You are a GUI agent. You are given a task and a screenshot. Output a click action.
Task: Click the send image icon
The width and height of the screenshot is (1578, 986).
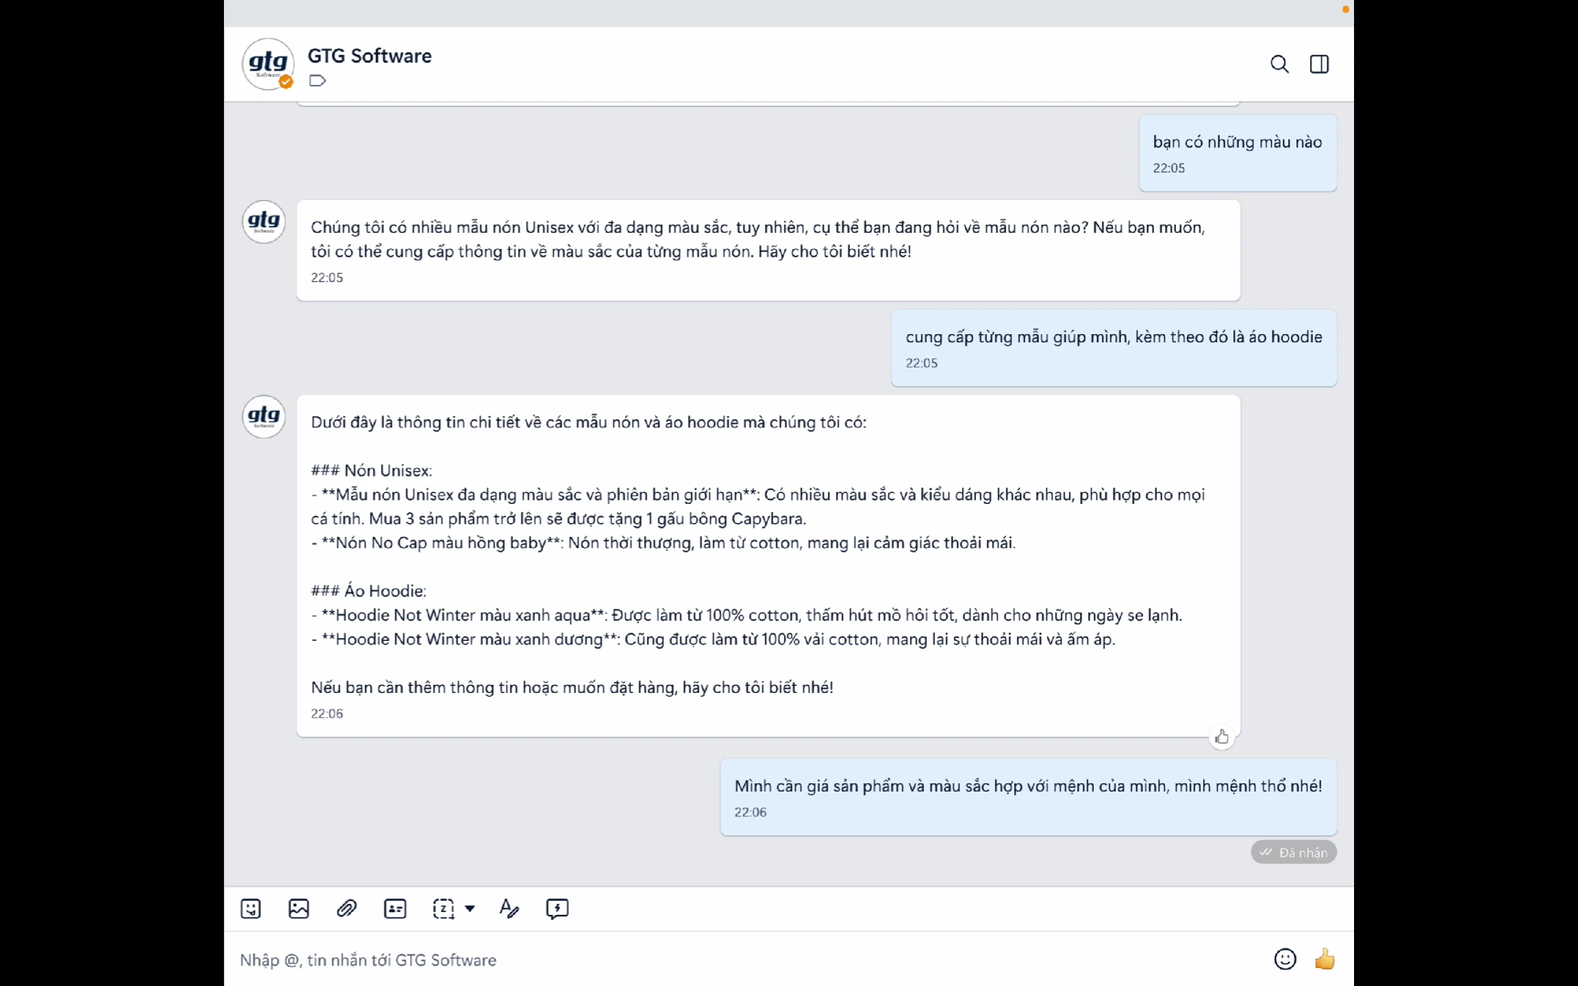coord(299,909)
